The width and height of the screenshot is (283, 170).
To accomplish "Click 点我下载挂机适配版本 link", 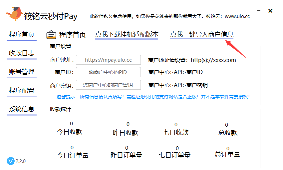I will point(127,35).
